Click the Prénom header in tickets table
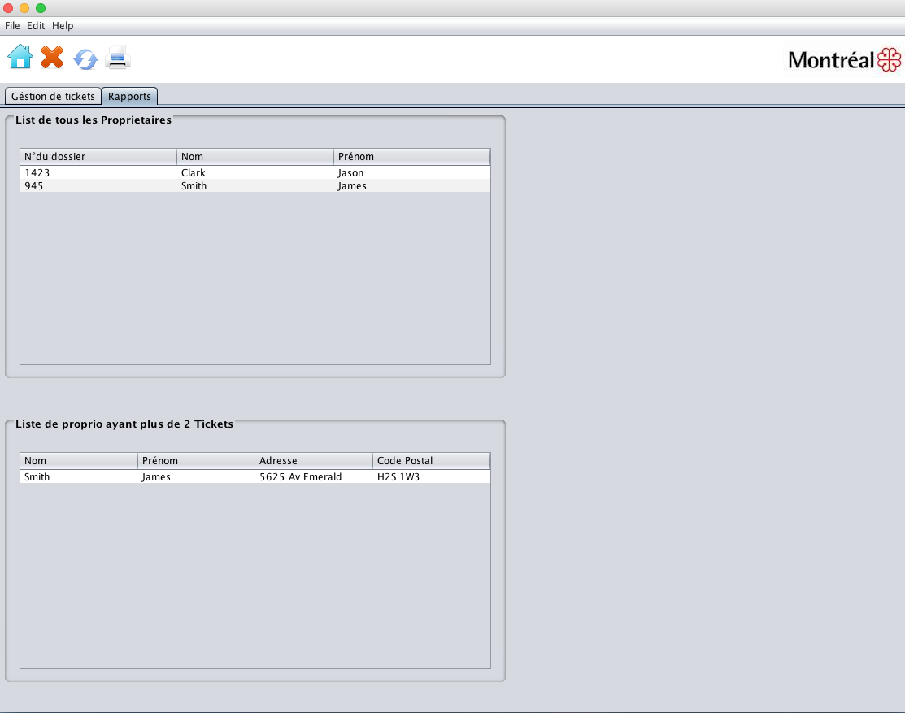 (x=196, y=461)
